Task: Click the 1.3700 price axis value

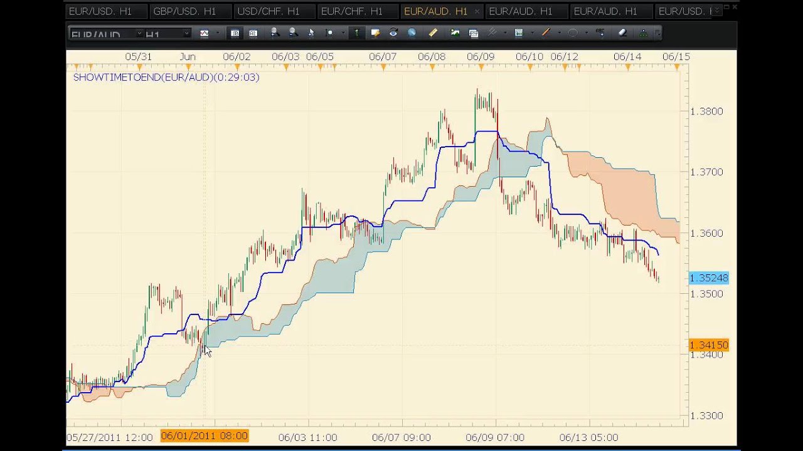Action: click(x=706, y=172)
